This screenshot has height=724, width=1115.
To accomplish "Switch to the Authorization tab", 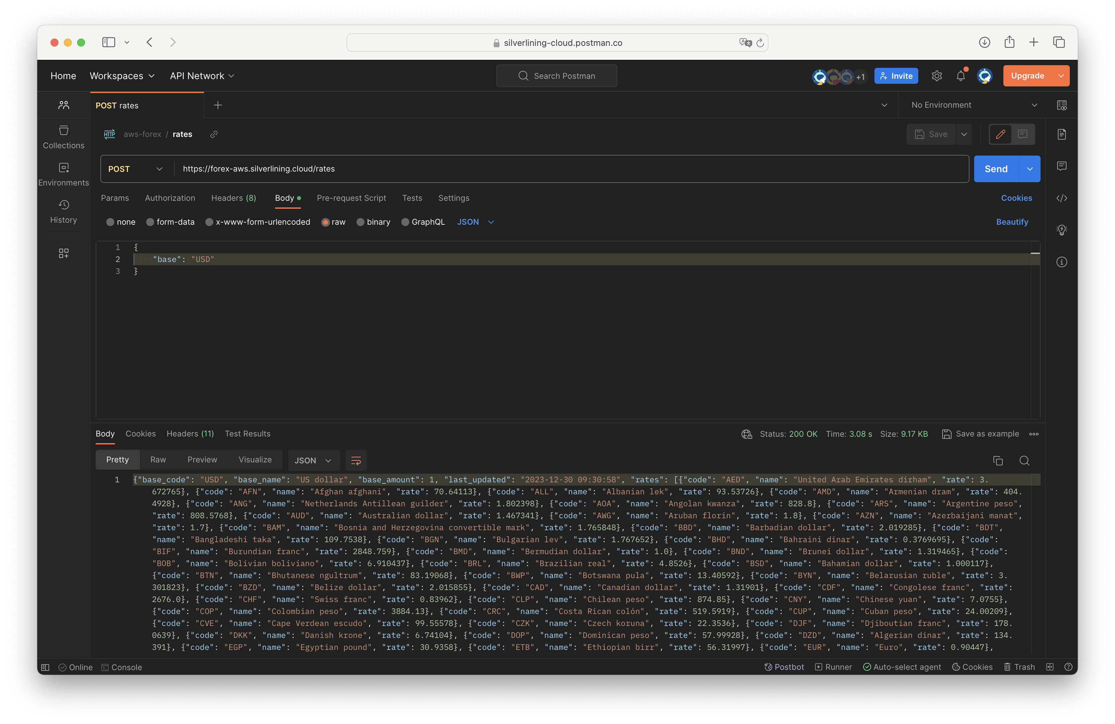I will point(169,198).
